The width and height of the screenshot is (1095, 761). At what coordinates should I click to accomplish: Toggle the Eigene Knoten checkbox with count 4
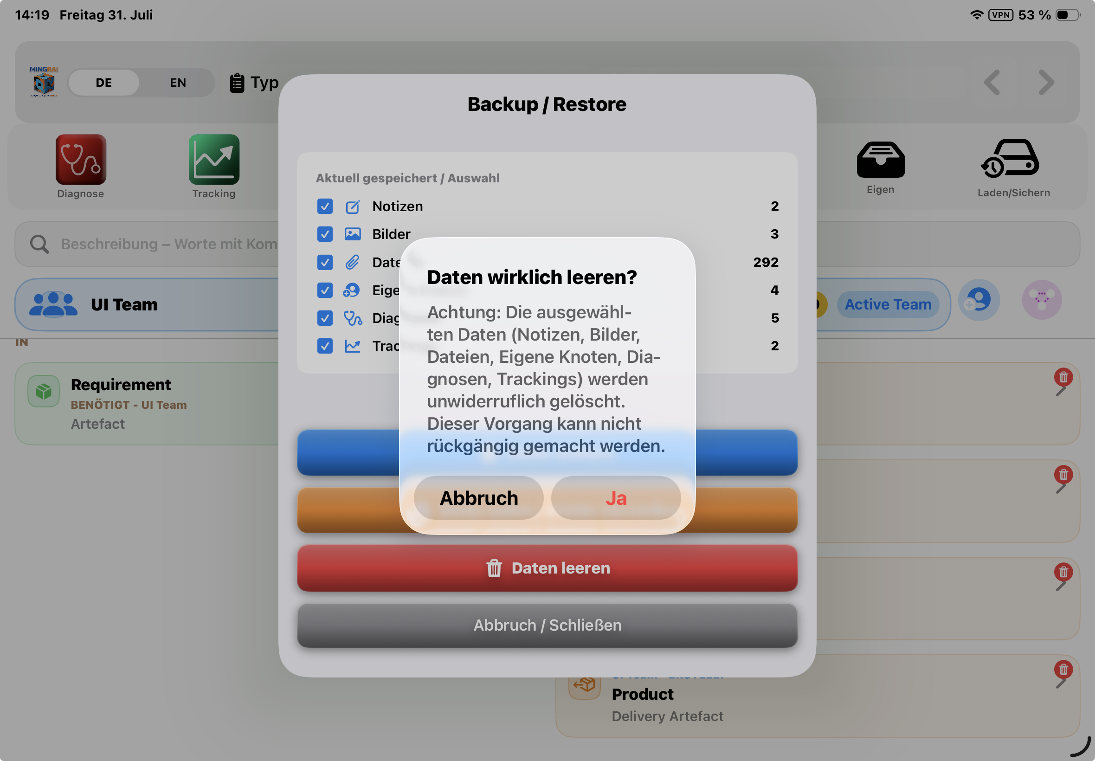[325, 290]
